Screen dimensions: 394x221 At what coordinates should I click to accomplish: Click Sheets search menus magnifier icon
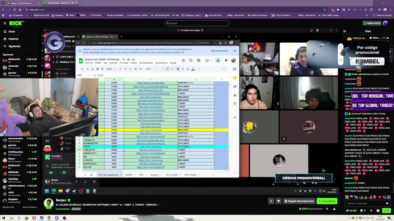point(82,69)
